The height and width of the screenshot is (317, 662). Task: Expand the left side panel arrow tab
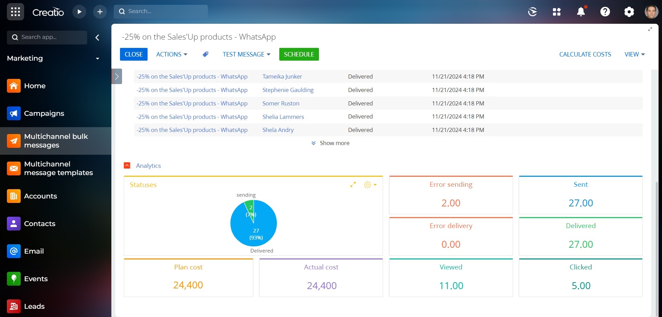(x=117, y=76)
